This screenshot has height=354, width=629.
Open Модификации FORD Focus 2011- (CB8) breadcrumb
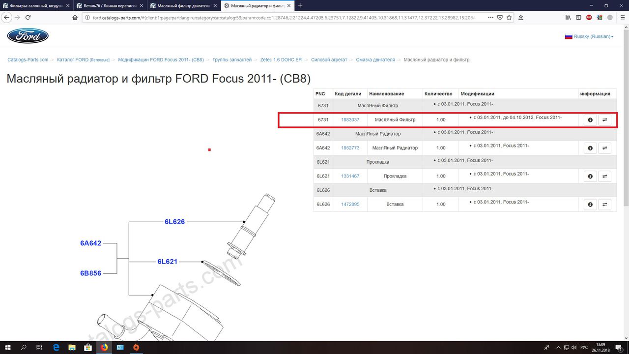(161, 60)
